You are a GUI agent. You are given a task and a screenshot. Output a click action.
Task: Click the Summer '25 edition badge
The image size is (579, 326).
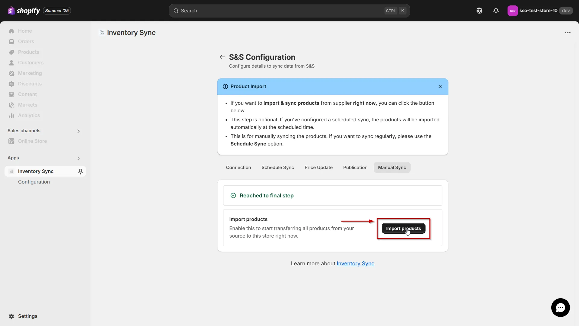click(57, 11)
